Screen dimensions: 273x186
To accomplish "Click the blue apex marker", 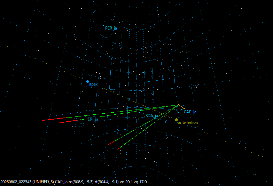I will point(87,81).
